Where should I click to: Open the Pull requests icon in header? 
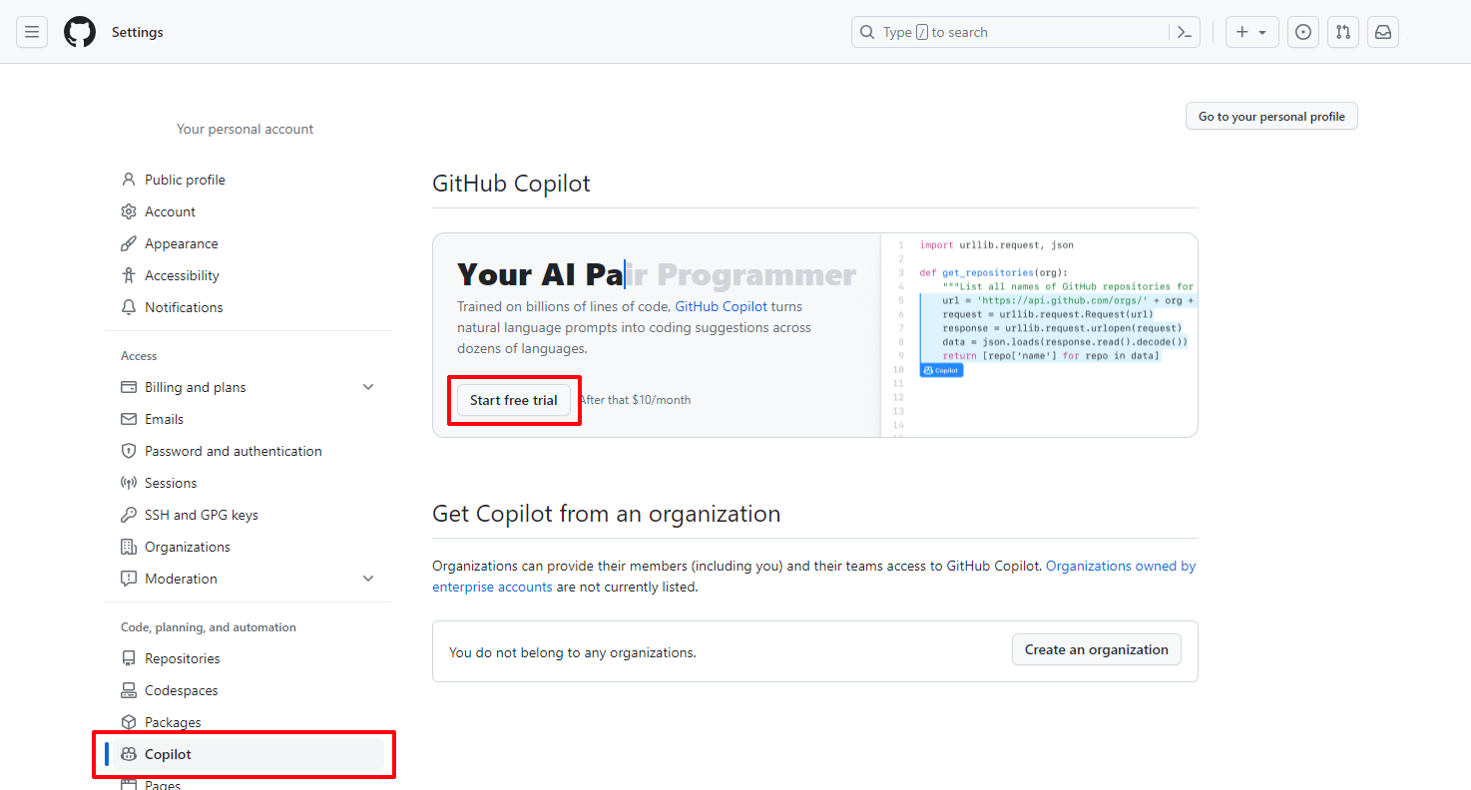click(1343, 32)
